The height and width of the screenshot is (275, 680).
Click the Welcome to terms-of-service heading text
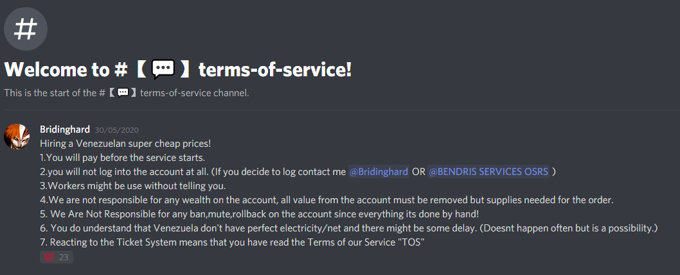point(178,70)
